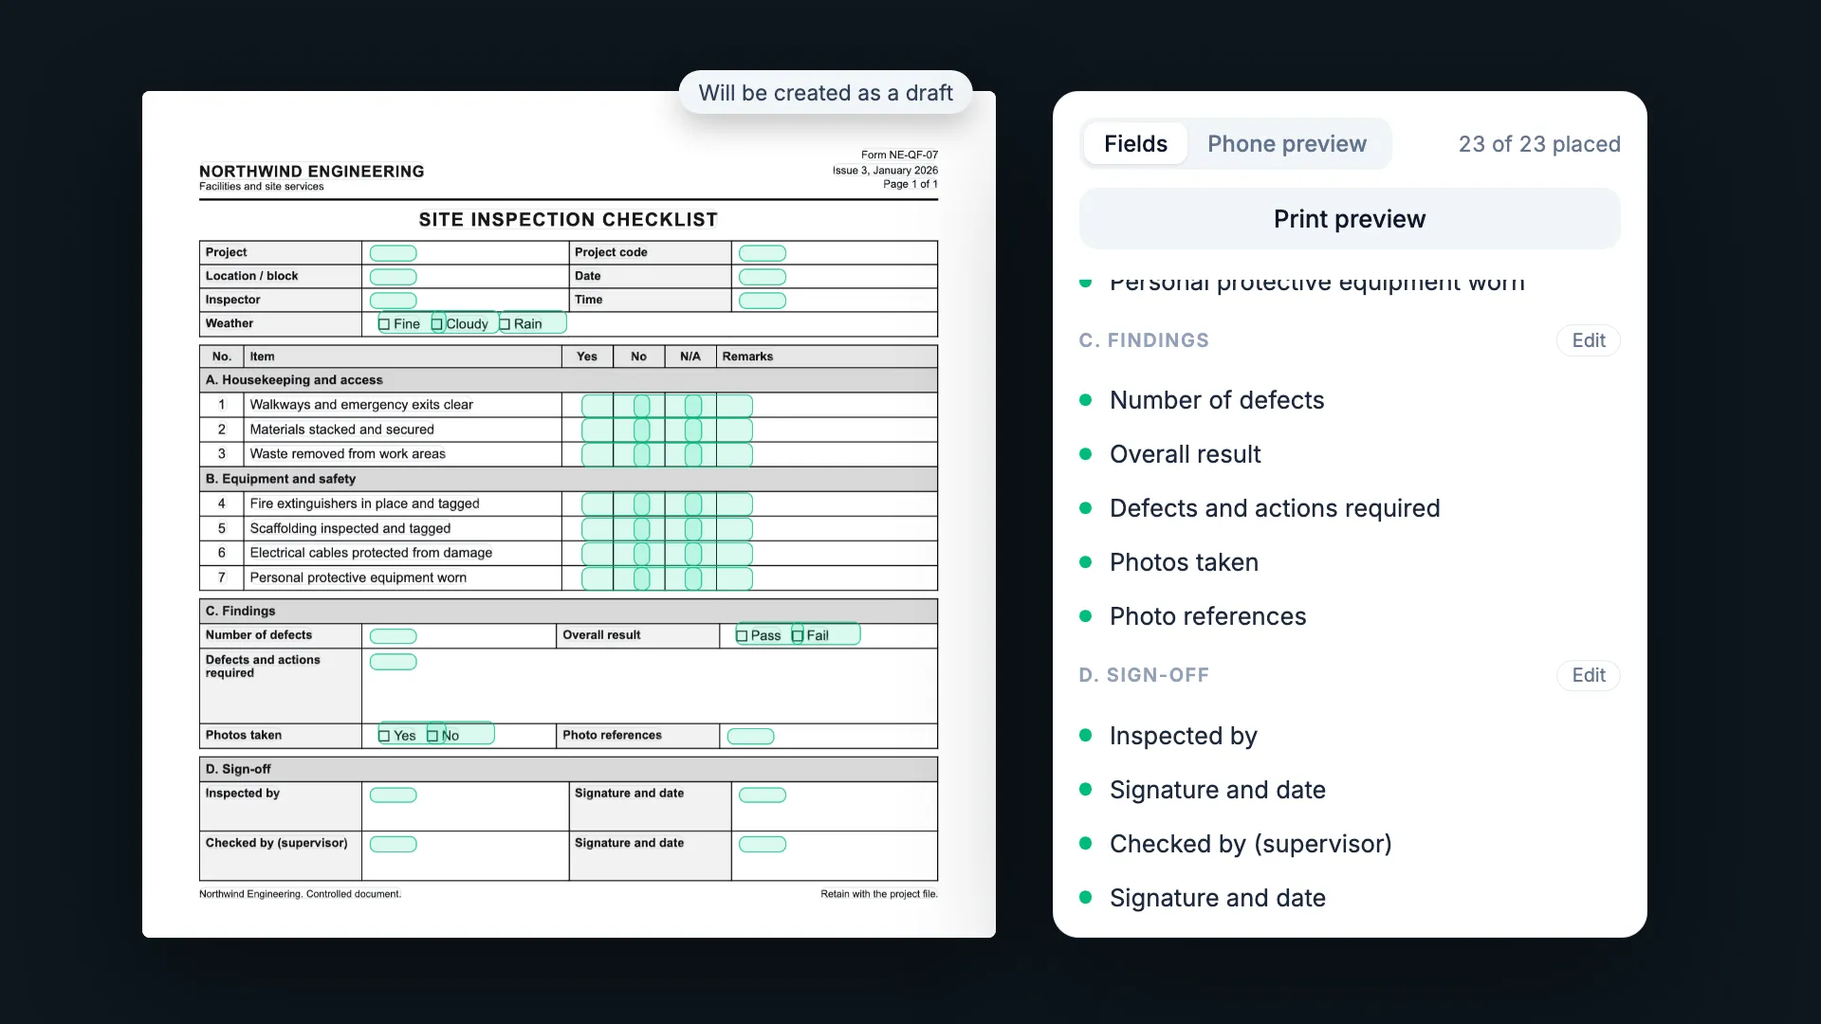This screenshot has height=1024, width=1821.
Task: Tick the Fine weather checkbox
Action: (x=384, y=324)
